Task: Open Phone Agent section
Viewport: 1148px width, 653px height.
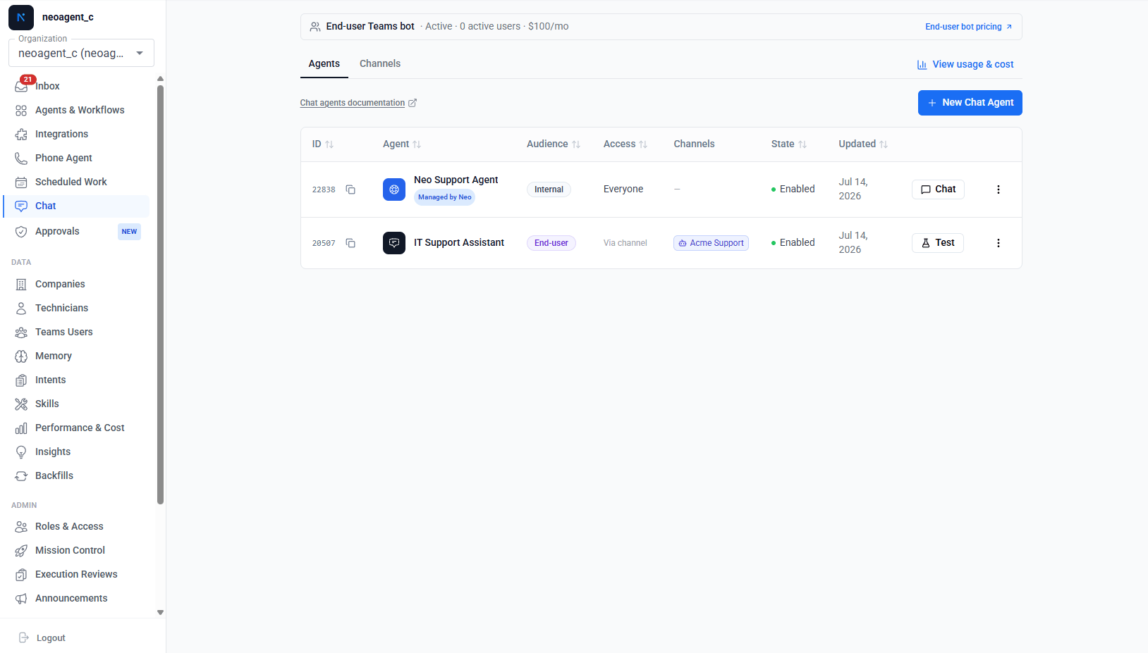Action: [x=76, y=158]
